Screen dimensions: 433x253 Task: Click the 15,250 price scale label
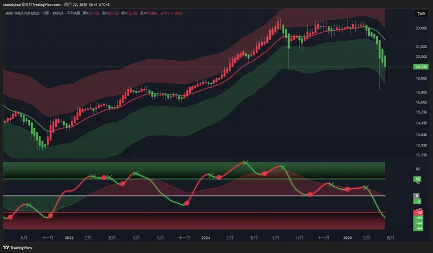tap(421, 112)
